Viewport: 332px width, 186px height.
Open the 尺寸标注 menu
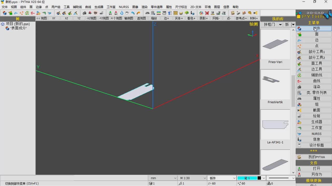pos(181,7)
